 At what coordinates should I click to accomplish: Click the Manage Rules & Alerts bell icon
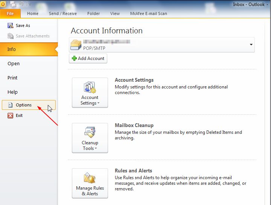(x=90, y=178)
